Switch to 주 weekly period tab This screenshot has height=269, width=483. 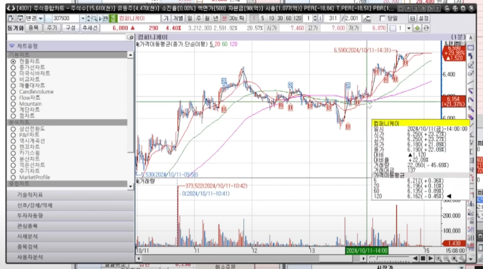click(x=198, y=19)
